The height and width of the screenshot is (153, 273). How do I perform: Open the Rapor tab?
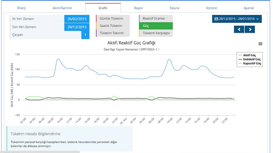tap(139, 8)
